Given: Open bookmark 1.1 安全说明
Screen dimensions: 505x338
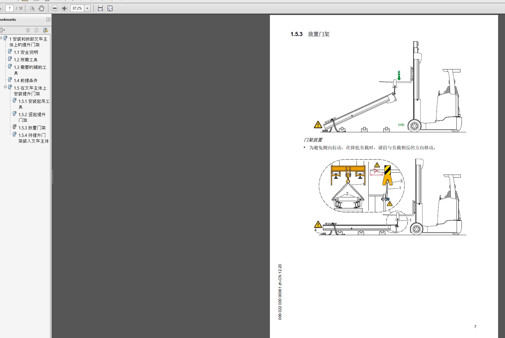Looking at the screenshot, I should [26, 52].
